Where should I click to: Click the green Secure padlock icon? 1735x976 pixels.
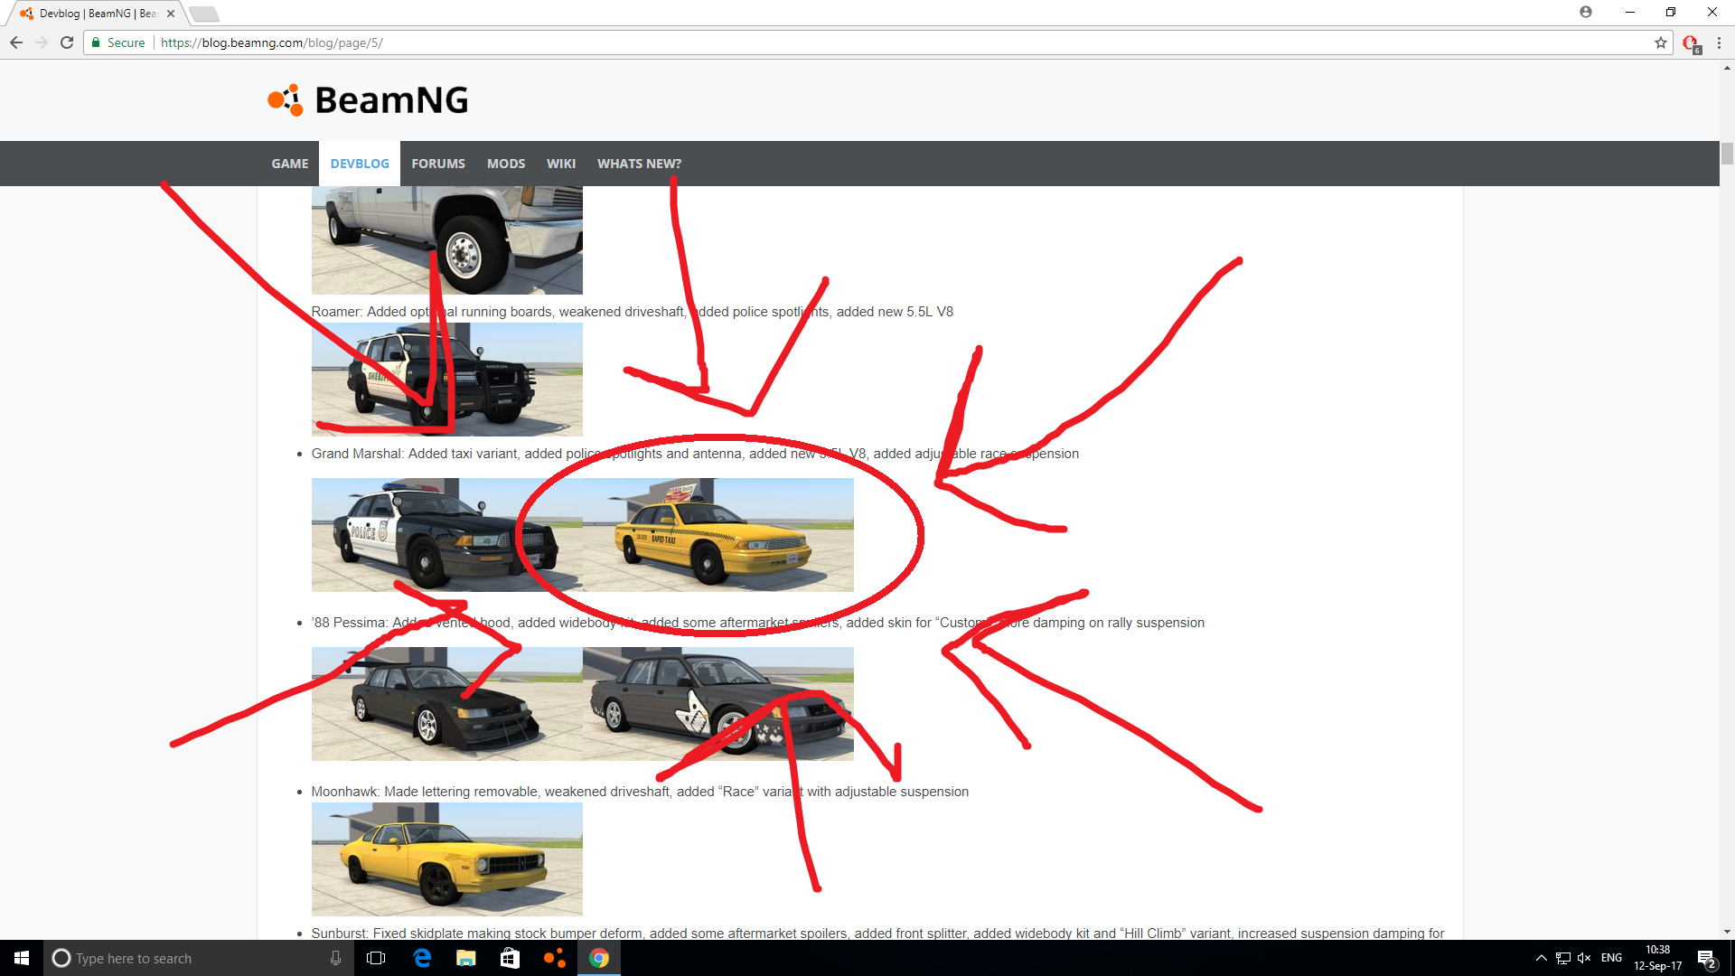click(x=96, y=42)
